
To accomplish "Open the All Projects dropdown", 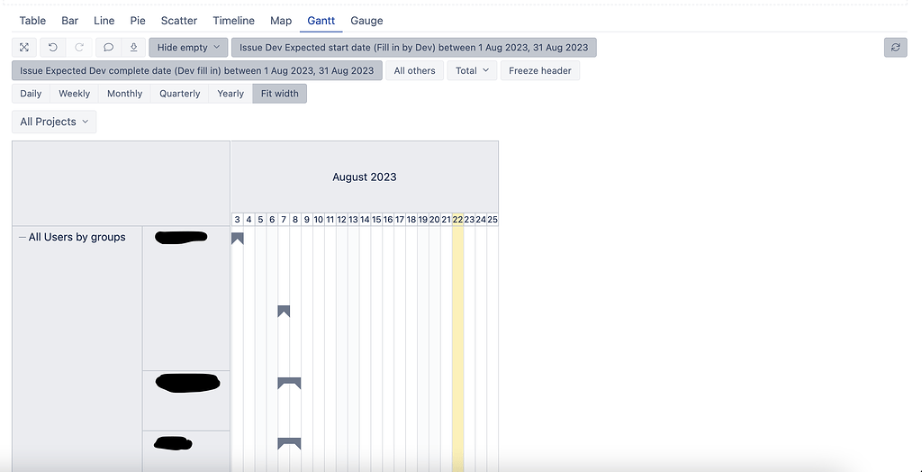I will point(54,122).
